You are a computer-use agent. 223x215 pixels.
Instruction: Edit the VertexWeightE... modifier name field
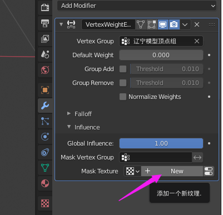108,24
